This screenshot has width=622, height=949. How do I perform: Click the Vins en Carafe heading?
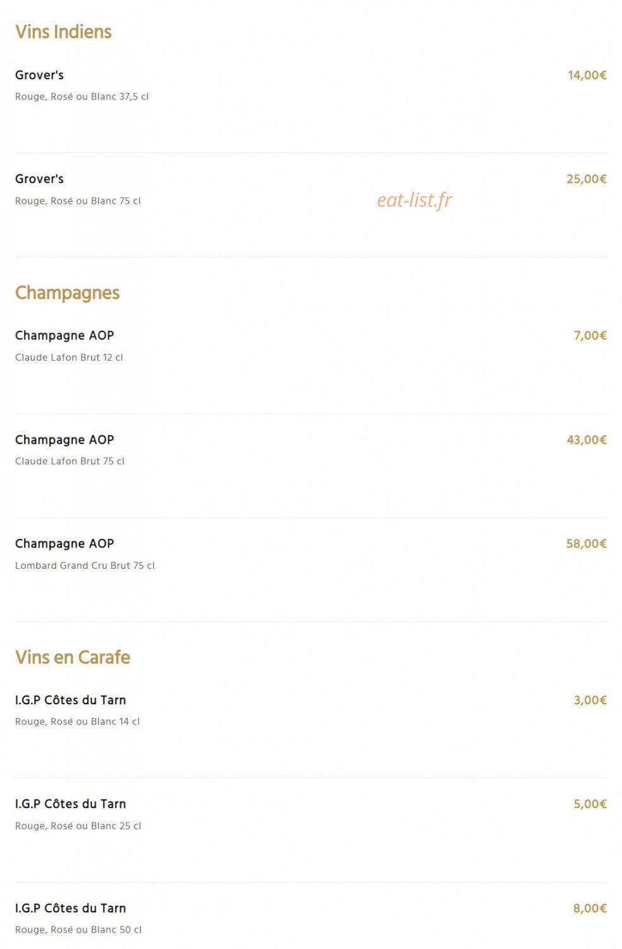pos(73,657)
